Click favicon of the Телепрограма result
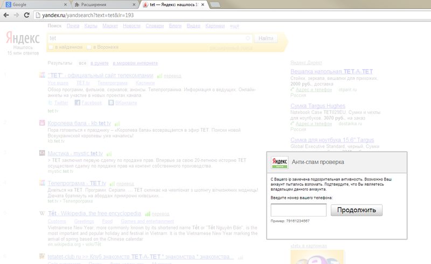 (x=42, y=183)
